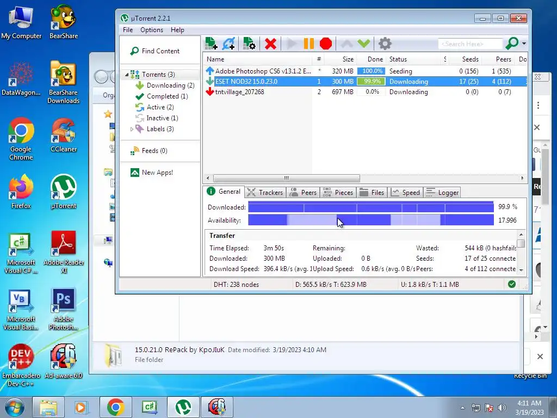Click the green search magnifier icon
This screenshot has height=418, width=557.
(x=512, y=44)
